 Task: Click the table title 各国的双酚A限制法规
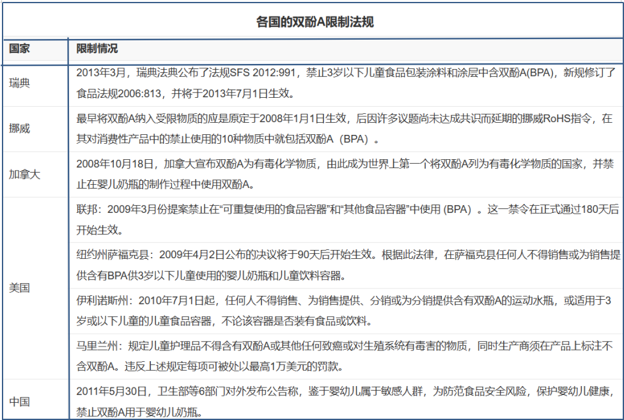[315, 22]
